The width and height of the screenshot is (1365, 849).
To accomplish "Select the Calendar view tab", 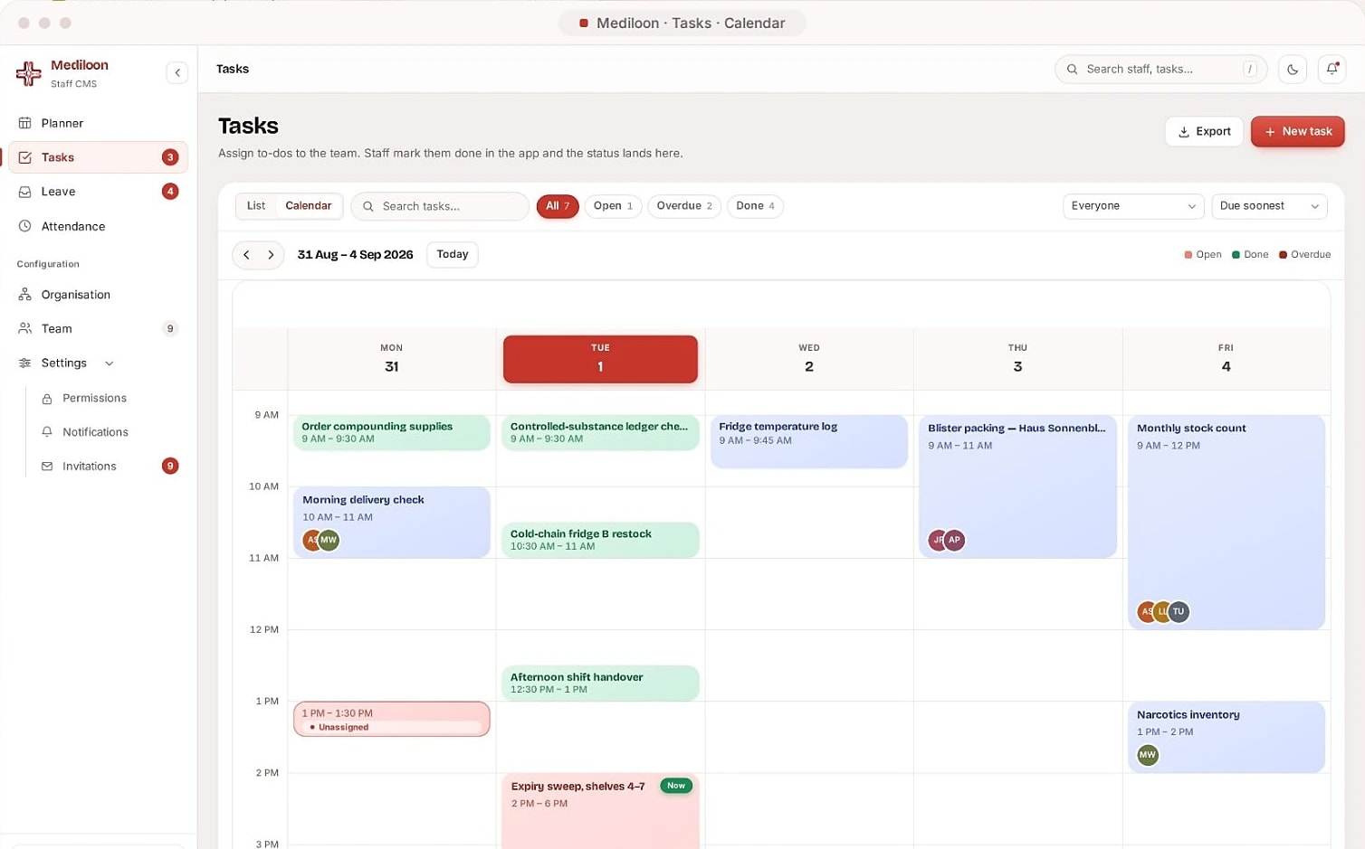I will tap(309, 206).
